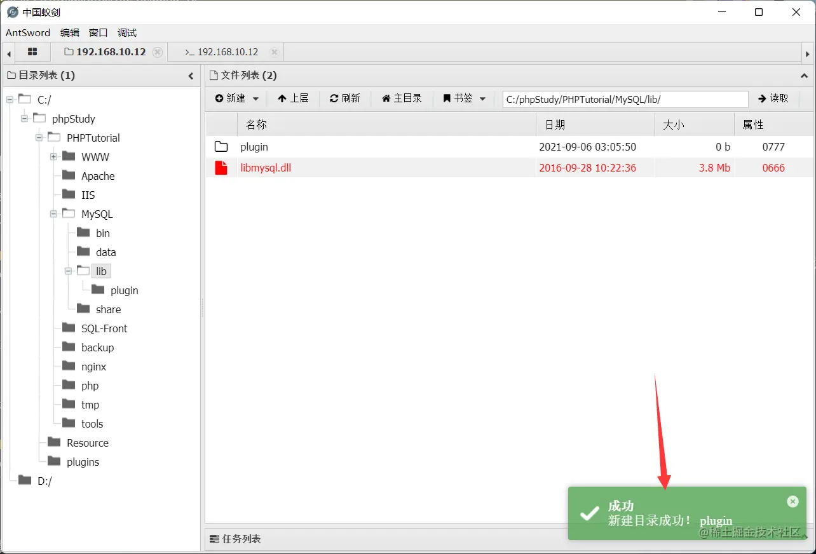This screenshot has height=554, width=816.
Task: Collapse the 目录列表 panel with the chevron
Action: [x=191, y=76]
